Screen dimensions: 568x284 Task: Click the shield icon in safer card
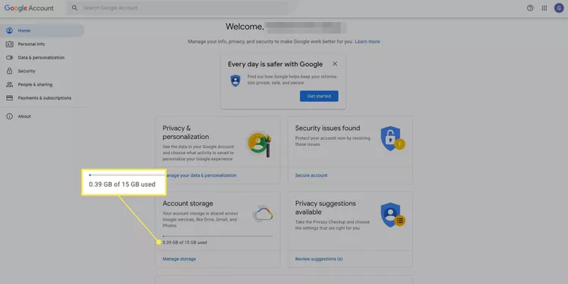tap(236, 80)
